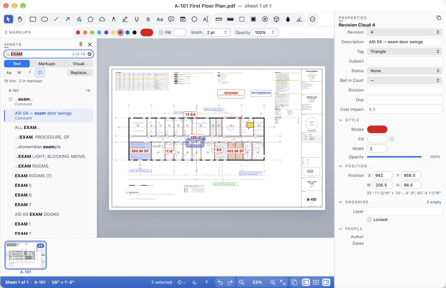
Task: Select the Rectangle markup tool
Action: pos(33,19)
